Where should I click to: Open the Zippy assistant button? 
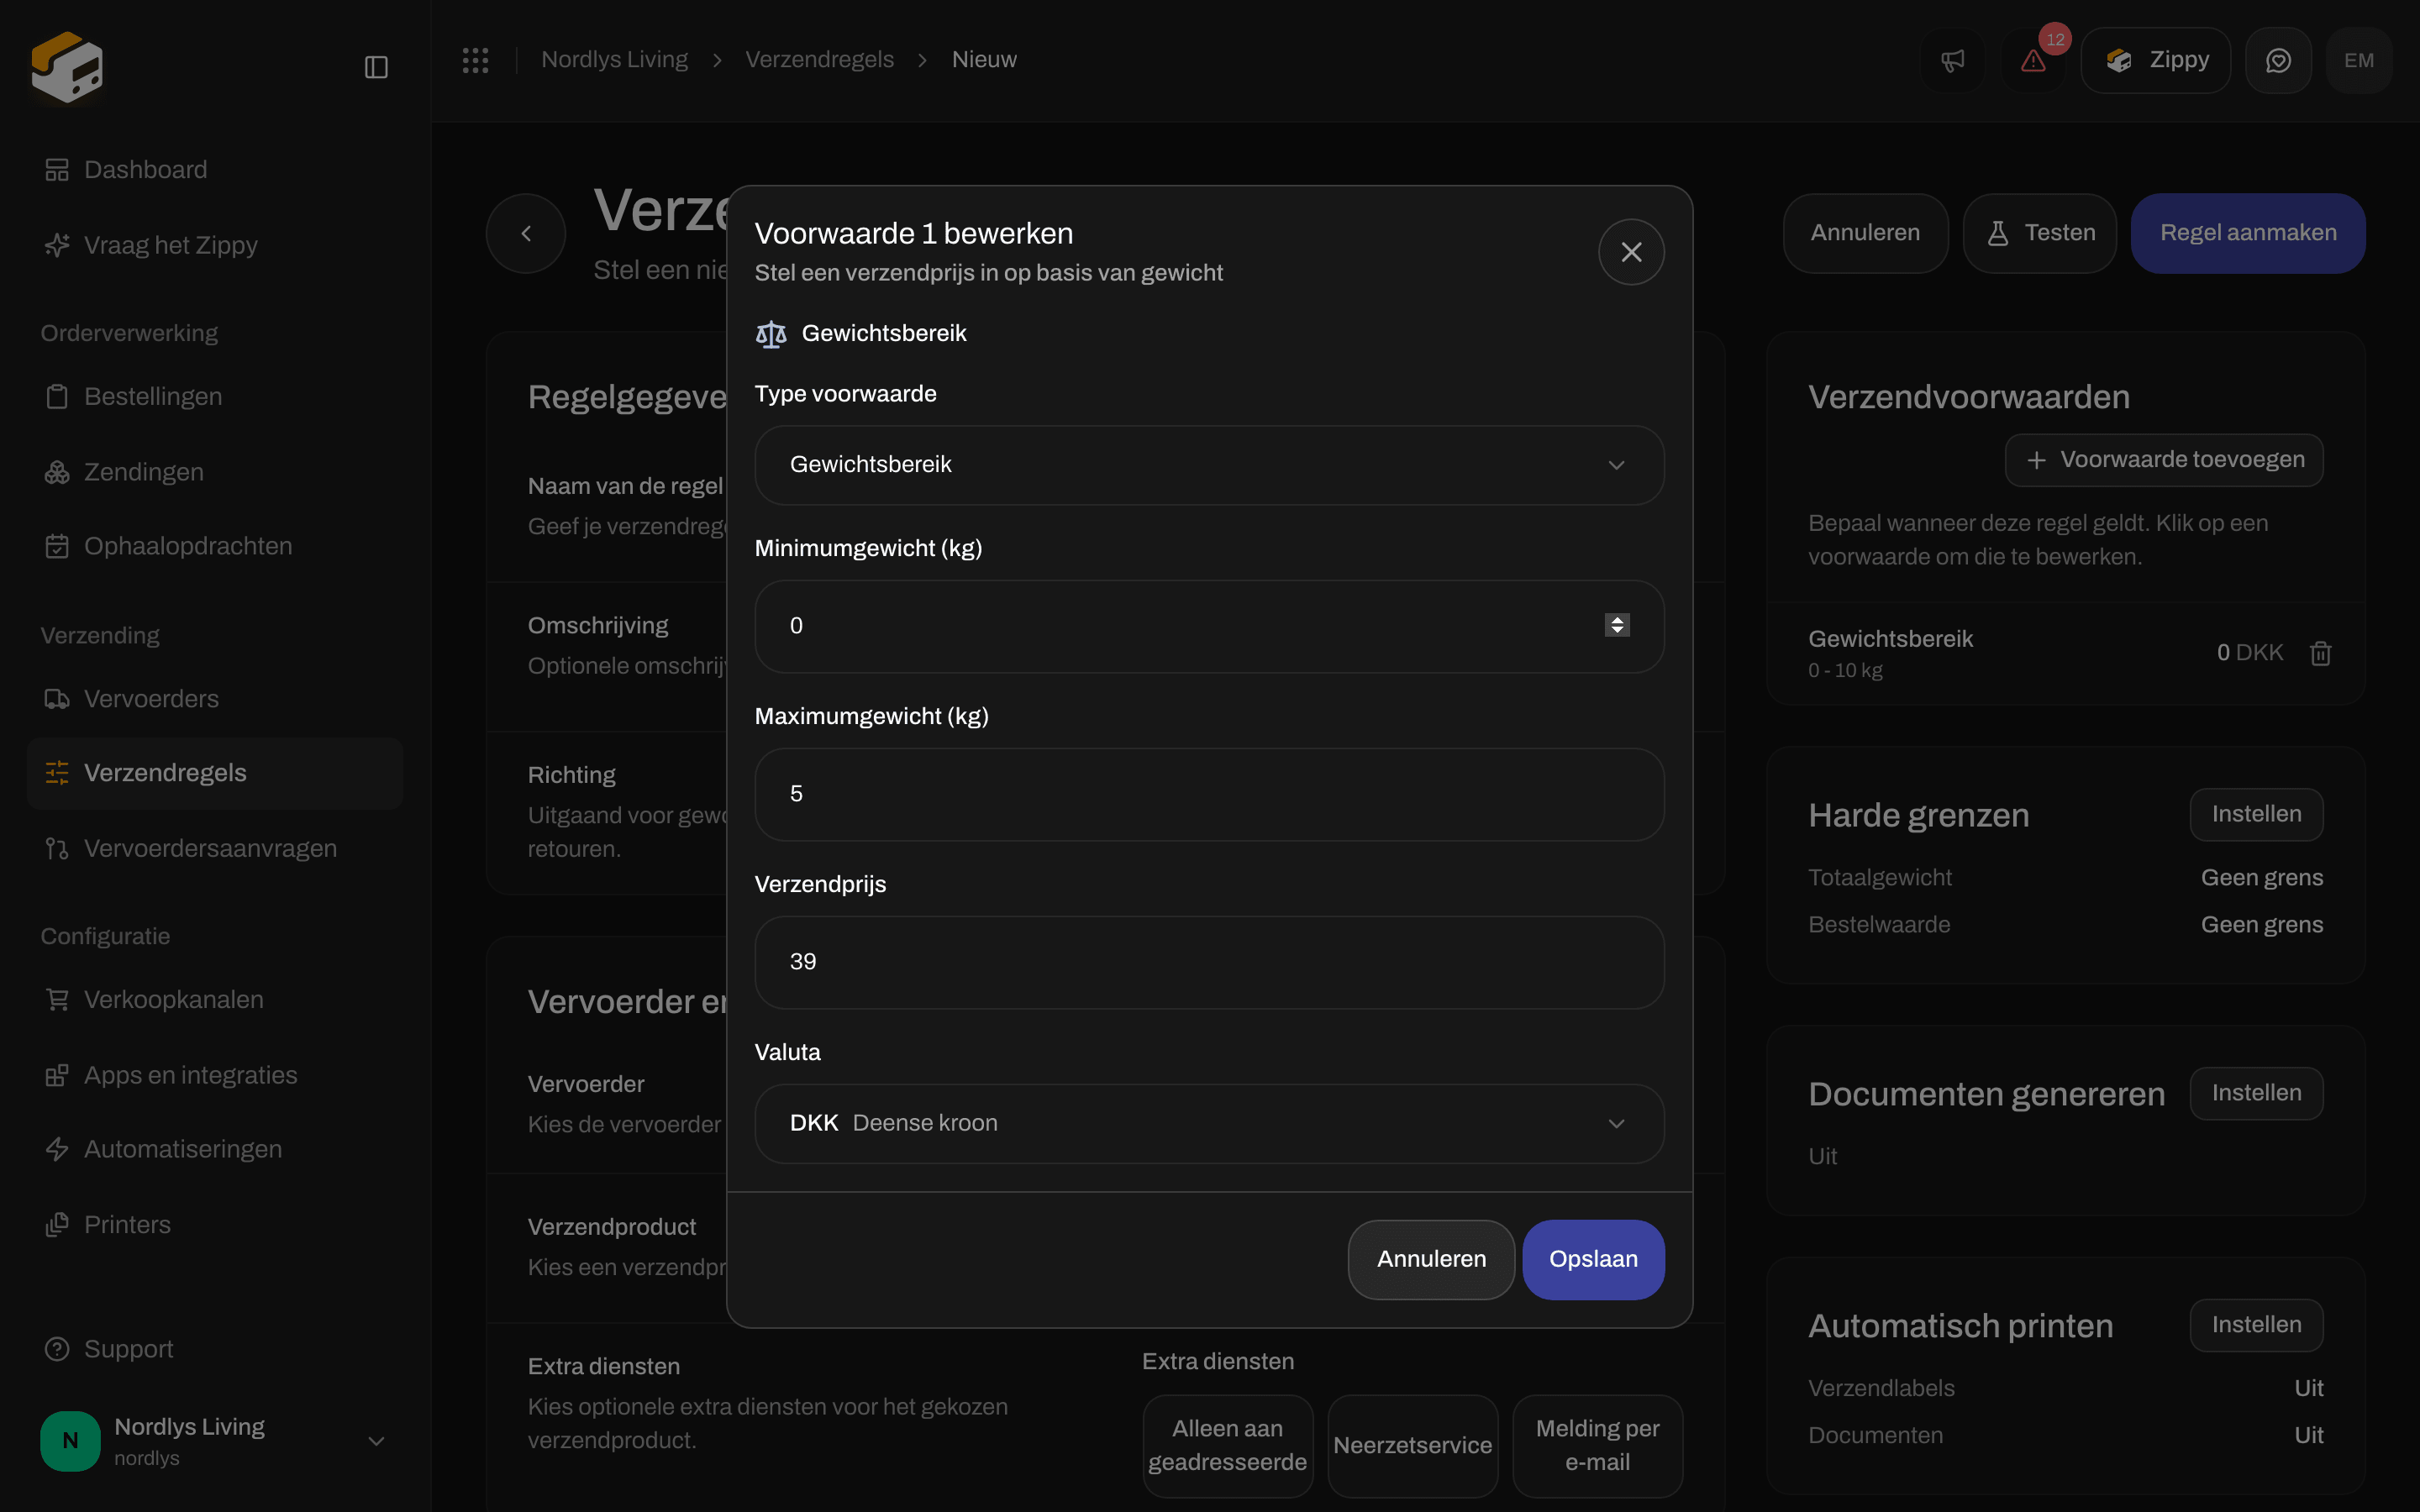point(2156,61)
